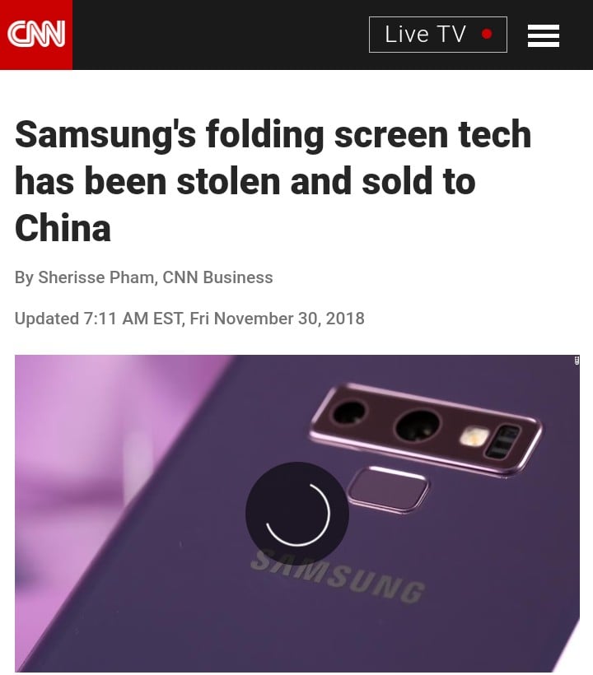Open author Sherisse Pham's profile
This screenshot has height=675, width=593.
(96, 277)
